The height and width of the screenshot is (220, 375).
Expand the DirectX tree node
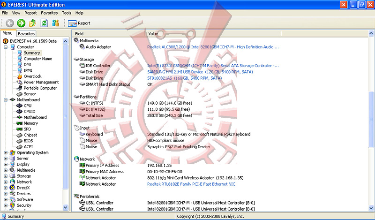coord(6,188)
